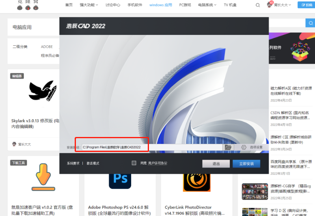315x216 pixels.
Task: Open the install path folder browse icon
Action: pyautogui.click(x=228, y=148)
